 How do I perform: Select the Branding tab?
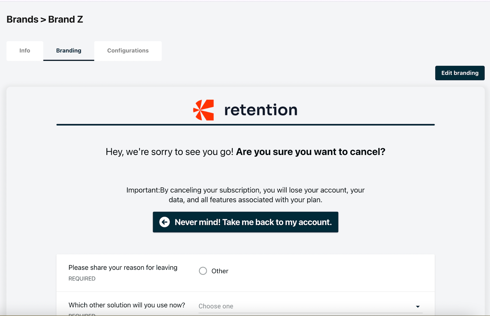click(69, 51)
